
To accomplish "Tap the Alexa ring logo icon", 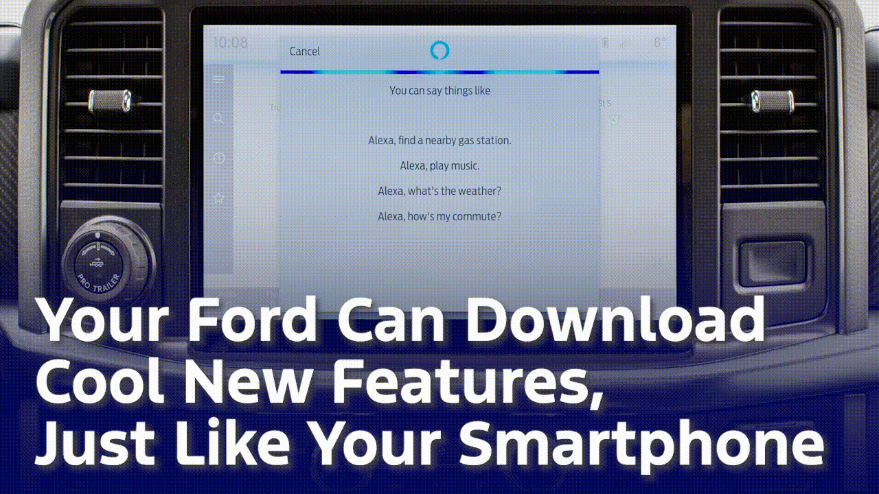I will click(439, 50).
